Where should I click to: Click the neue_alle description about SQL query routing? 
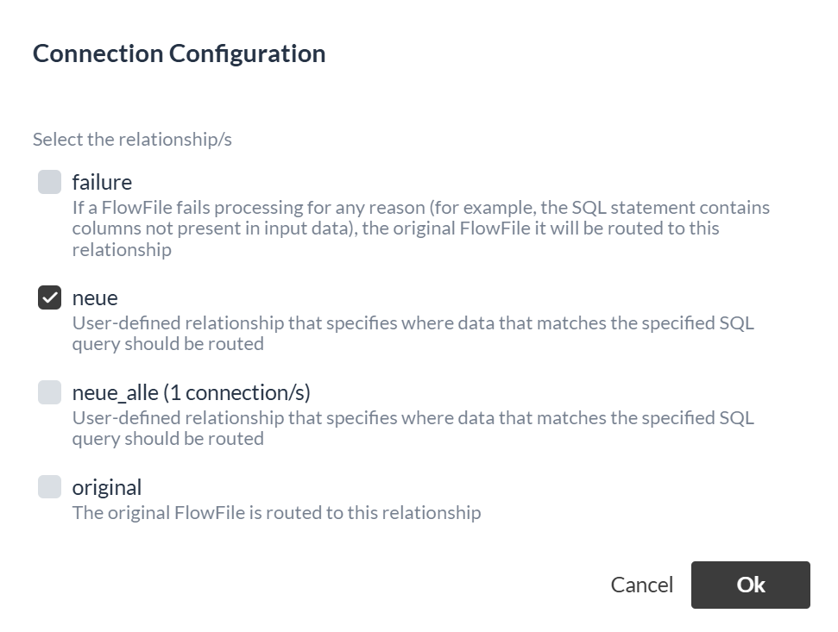[x=413, y=428]
